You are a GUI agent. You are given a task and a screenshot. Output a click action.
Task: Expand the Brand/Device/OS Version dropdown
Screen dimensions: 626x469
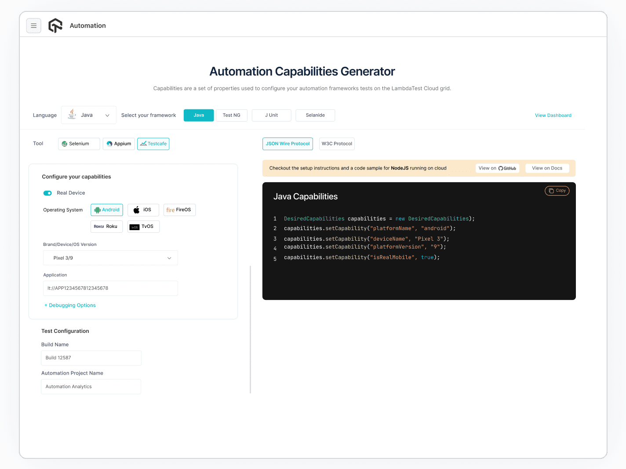coord(110,258)
